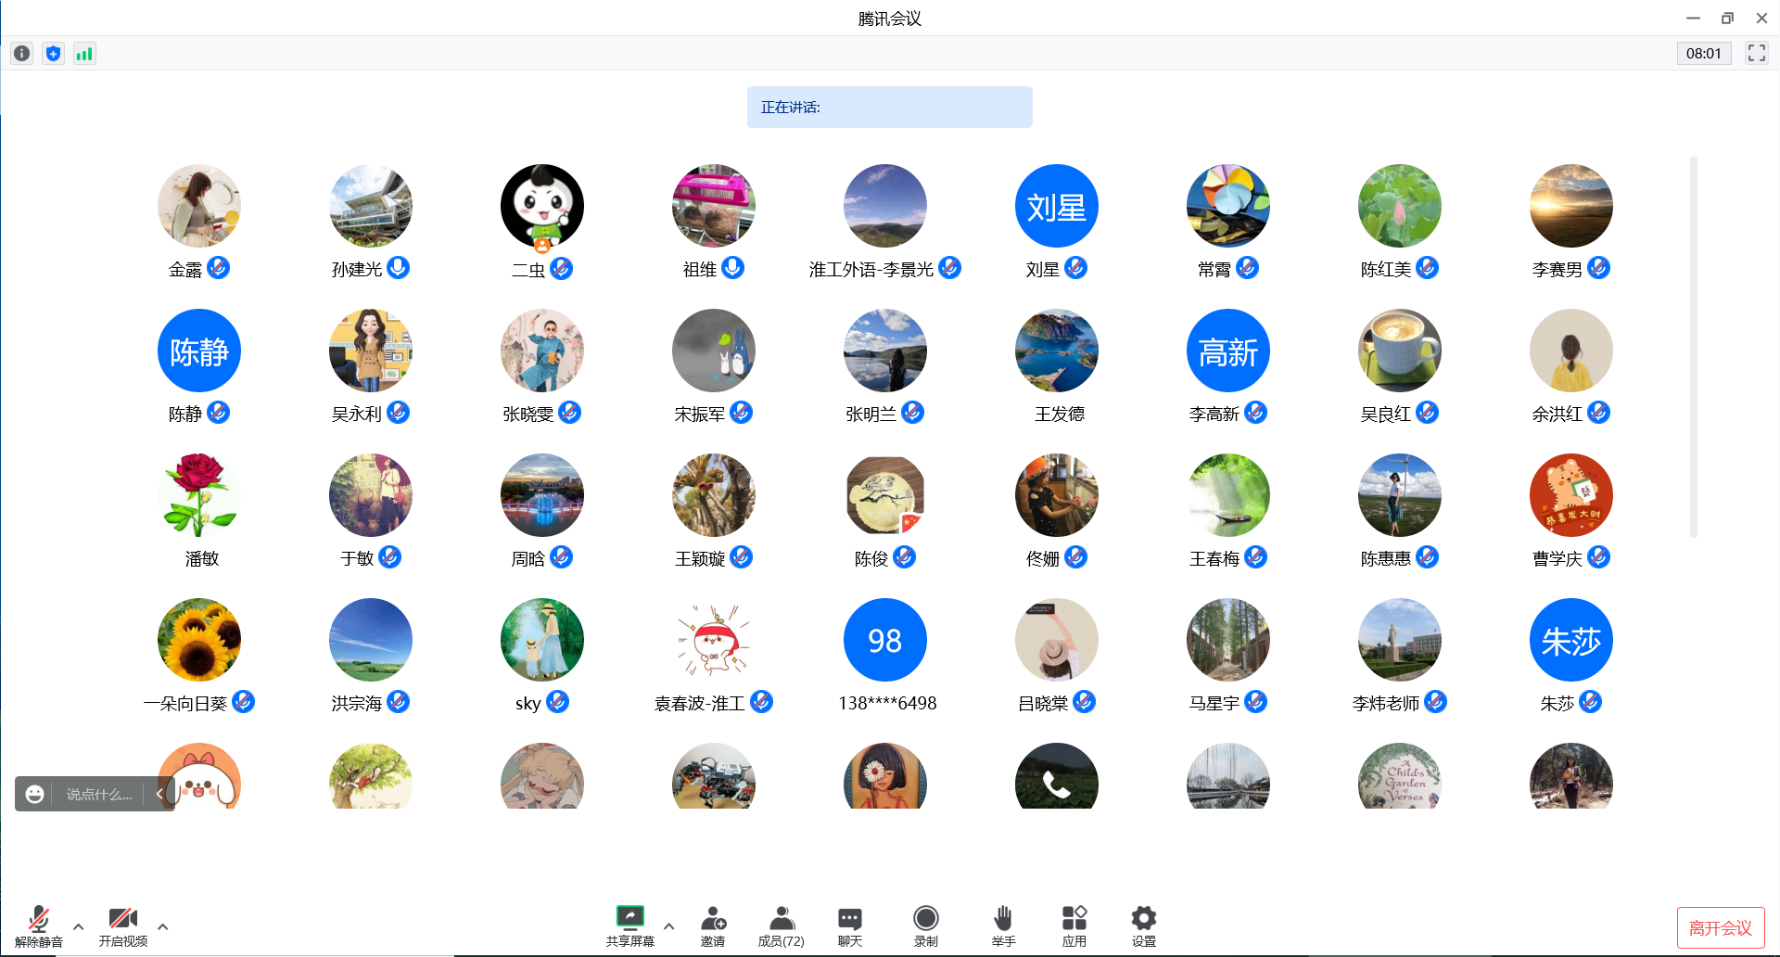
Task: Expand video options arrow beside camera
Action: tap(163, 925)
